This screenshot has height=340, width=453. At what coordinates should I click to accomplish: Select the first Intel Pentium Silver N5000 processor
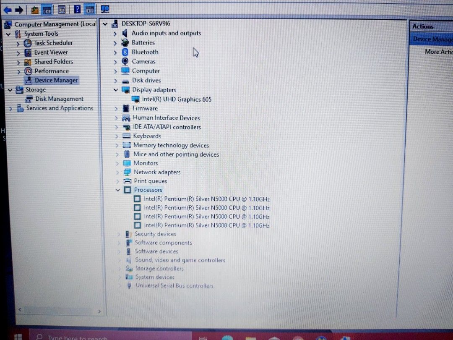(x=206, y=199)
